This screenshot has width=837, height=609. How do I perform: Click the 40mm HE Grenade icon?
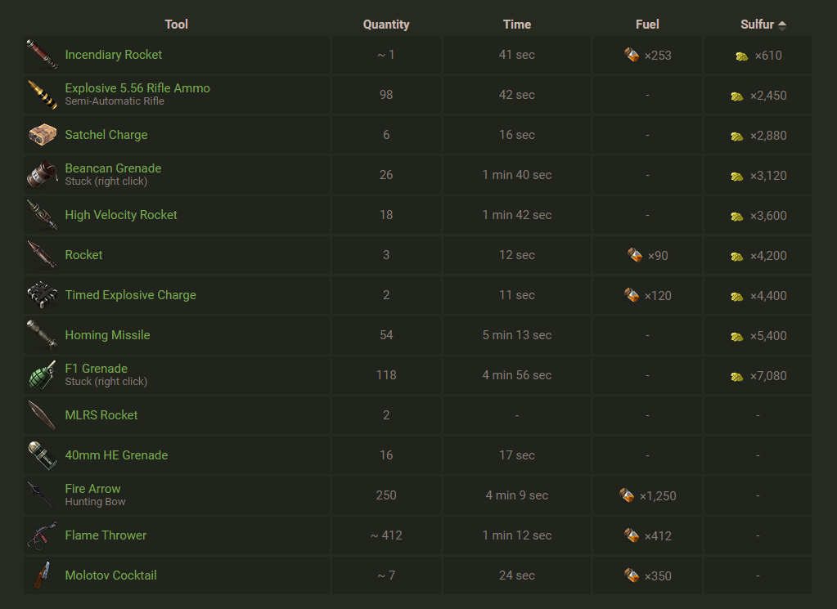coord(41,455)
